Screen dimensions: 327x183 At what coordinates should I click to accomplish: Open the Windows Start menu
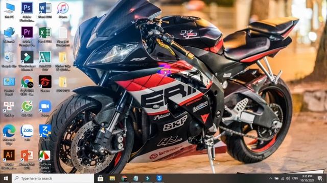point(6,178)
